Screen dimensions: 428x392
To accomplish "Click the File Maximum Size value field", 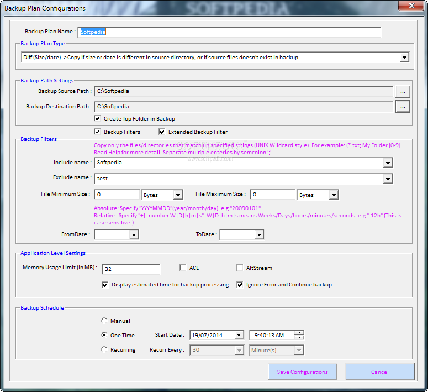I will click(272, 195).
